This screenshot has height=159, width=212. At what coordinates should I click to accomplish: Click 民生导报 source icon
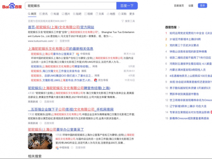tap(96, 80)
